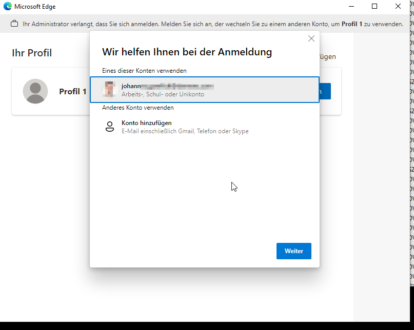The image size is (414, 330).
Task: Select the johann work or school account
Action: [205, 90]
